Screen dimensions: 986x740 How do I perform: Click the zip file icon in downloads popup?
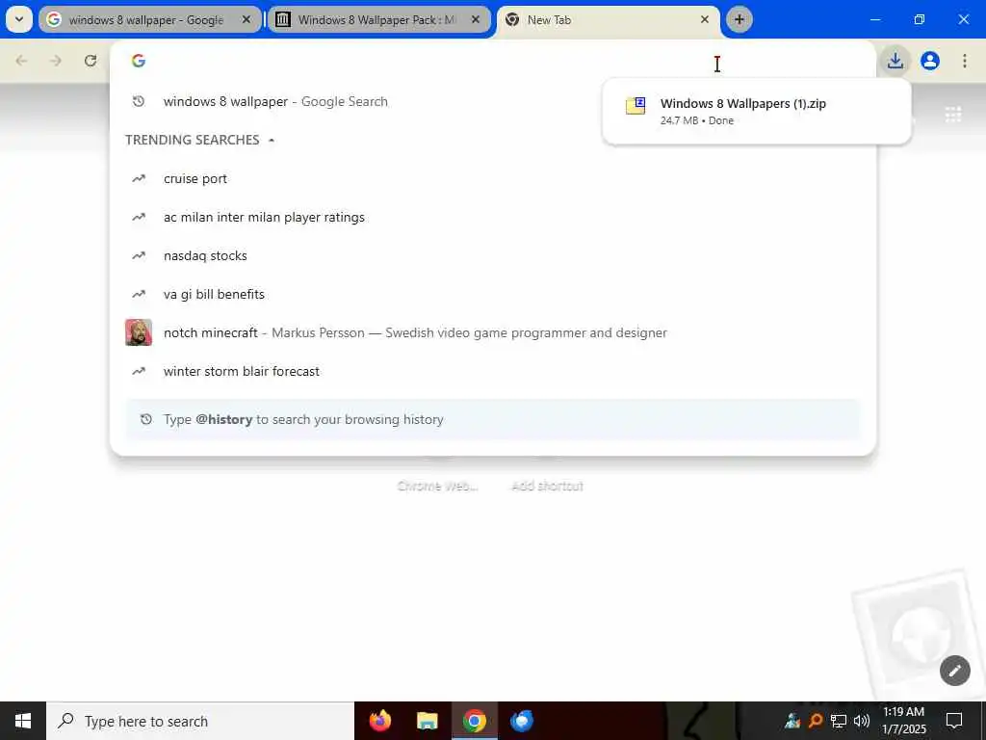pos(636,105)
